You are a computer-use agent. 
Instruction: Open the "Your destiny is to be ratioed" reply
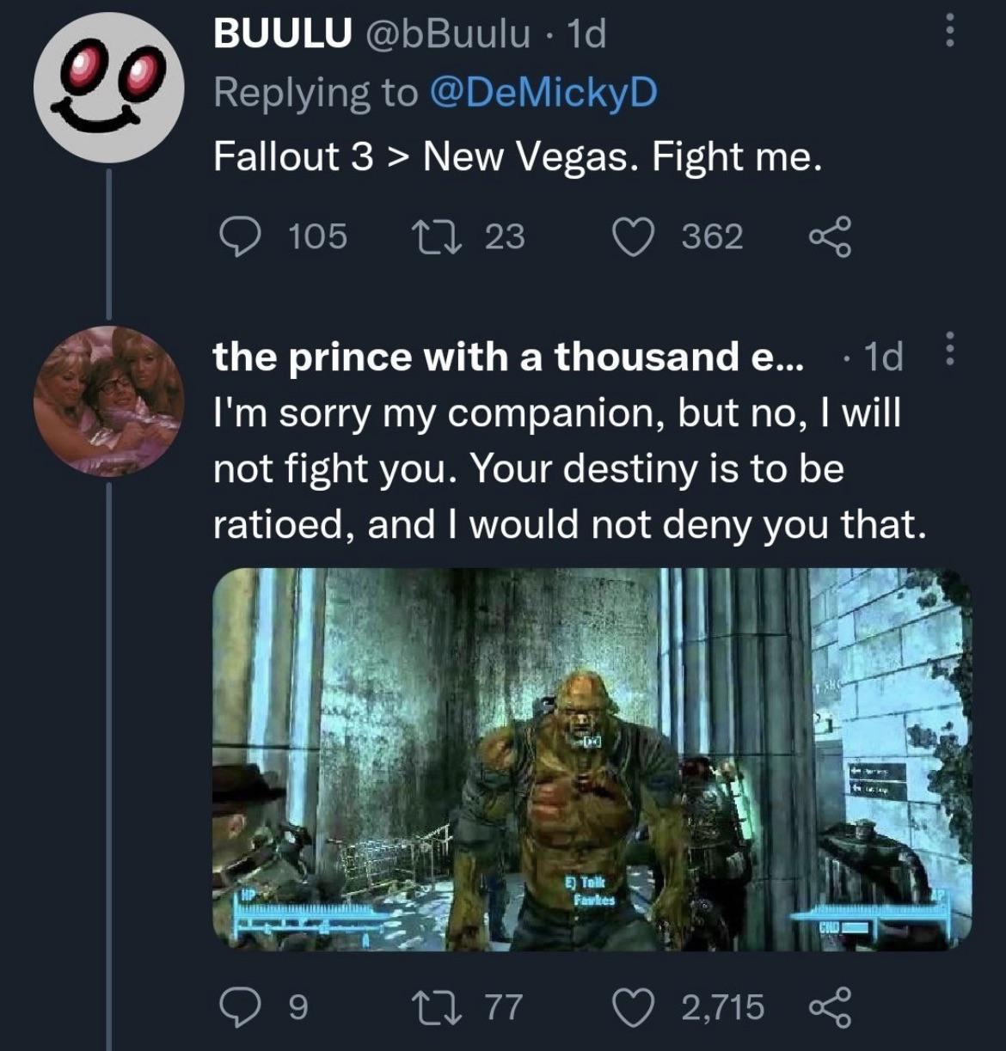tap(567, 468)
